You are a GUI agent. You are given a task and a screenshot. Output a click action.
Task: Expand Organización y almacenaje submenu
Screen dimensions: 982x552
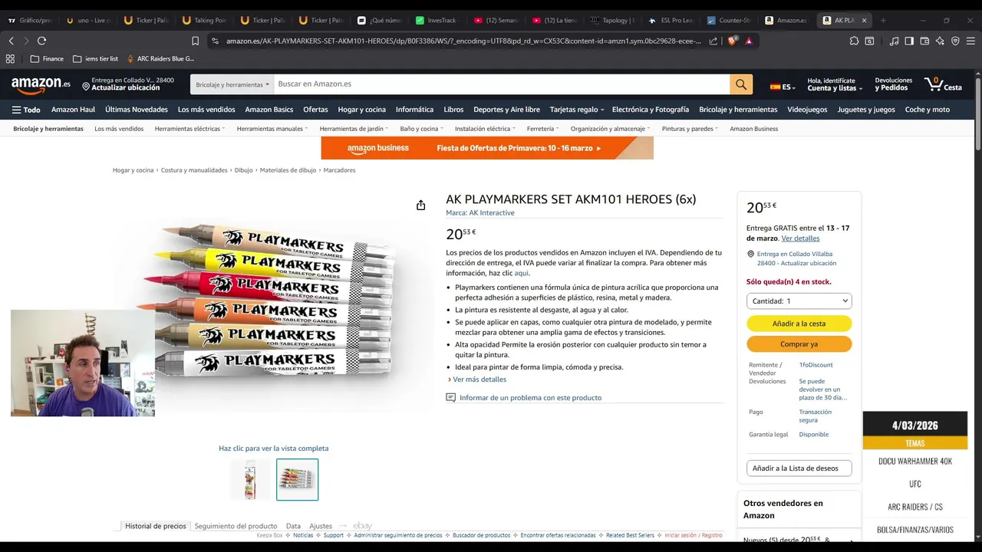pos(610,129)
